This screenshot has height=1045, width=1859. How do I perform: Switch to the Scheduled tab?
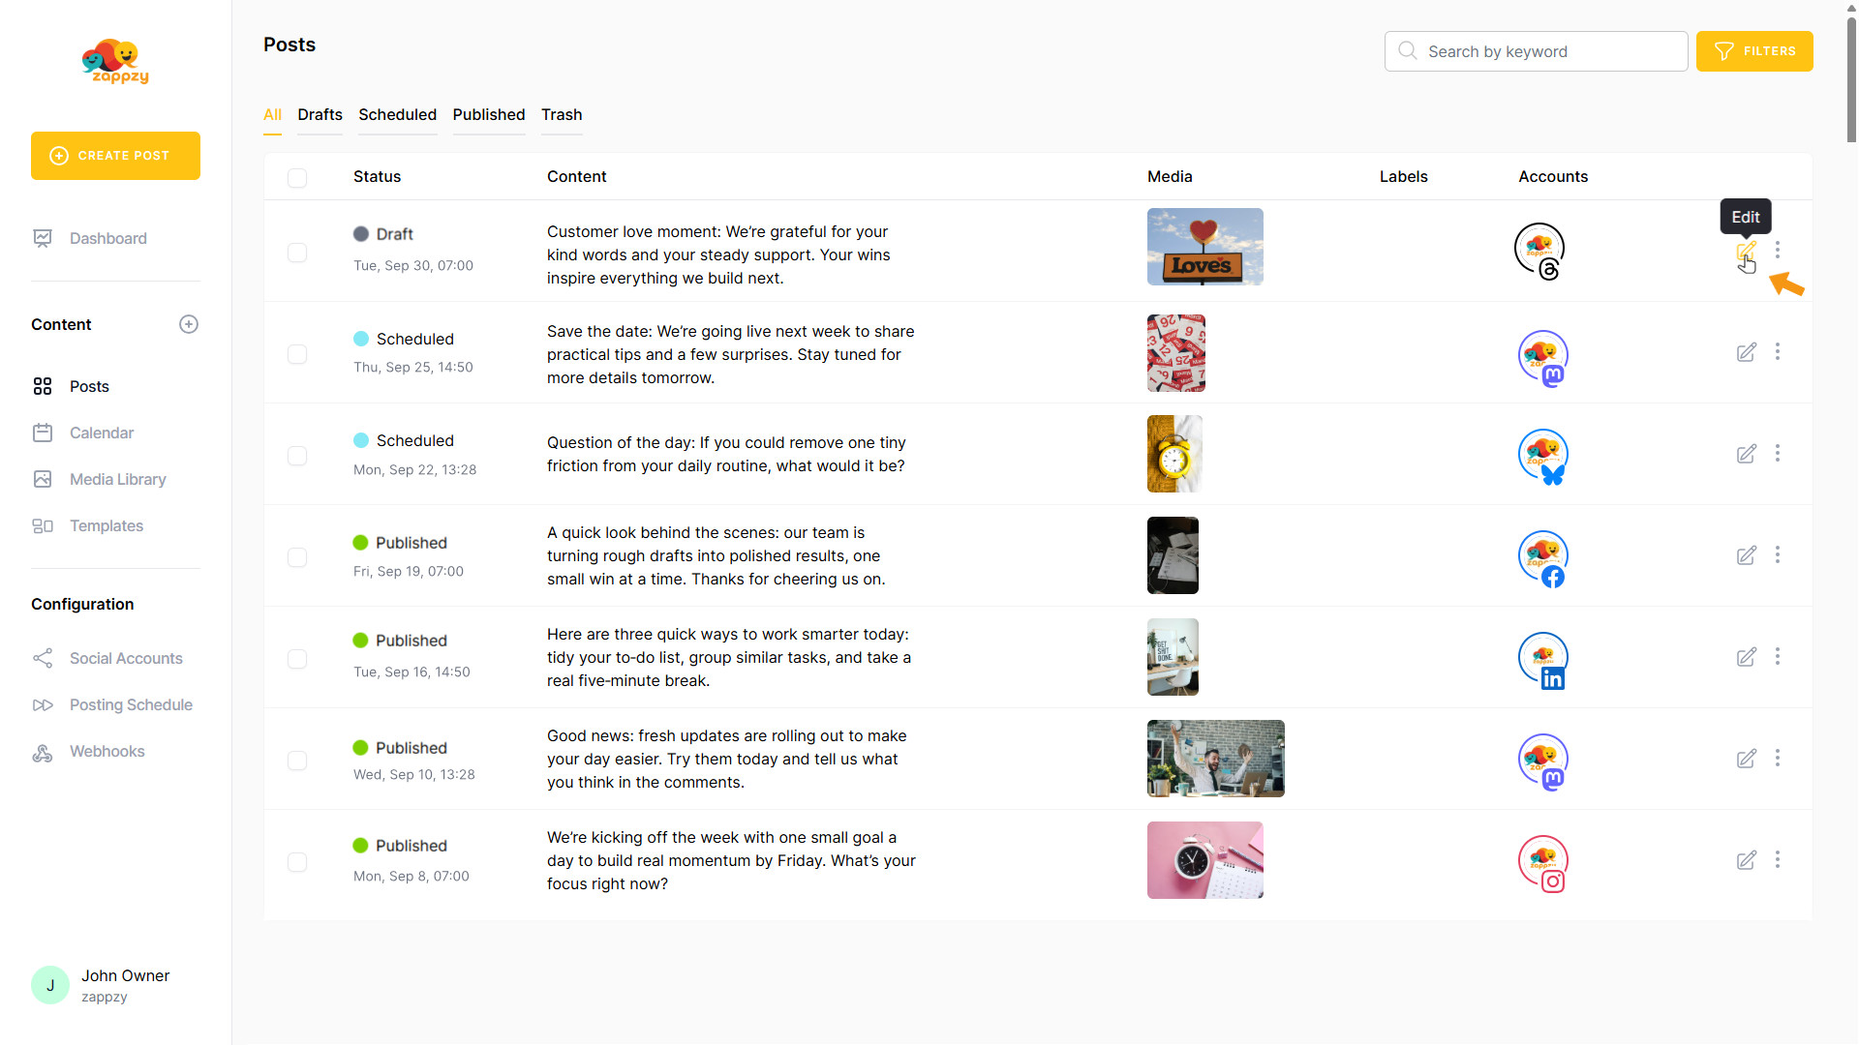point(397,114)
